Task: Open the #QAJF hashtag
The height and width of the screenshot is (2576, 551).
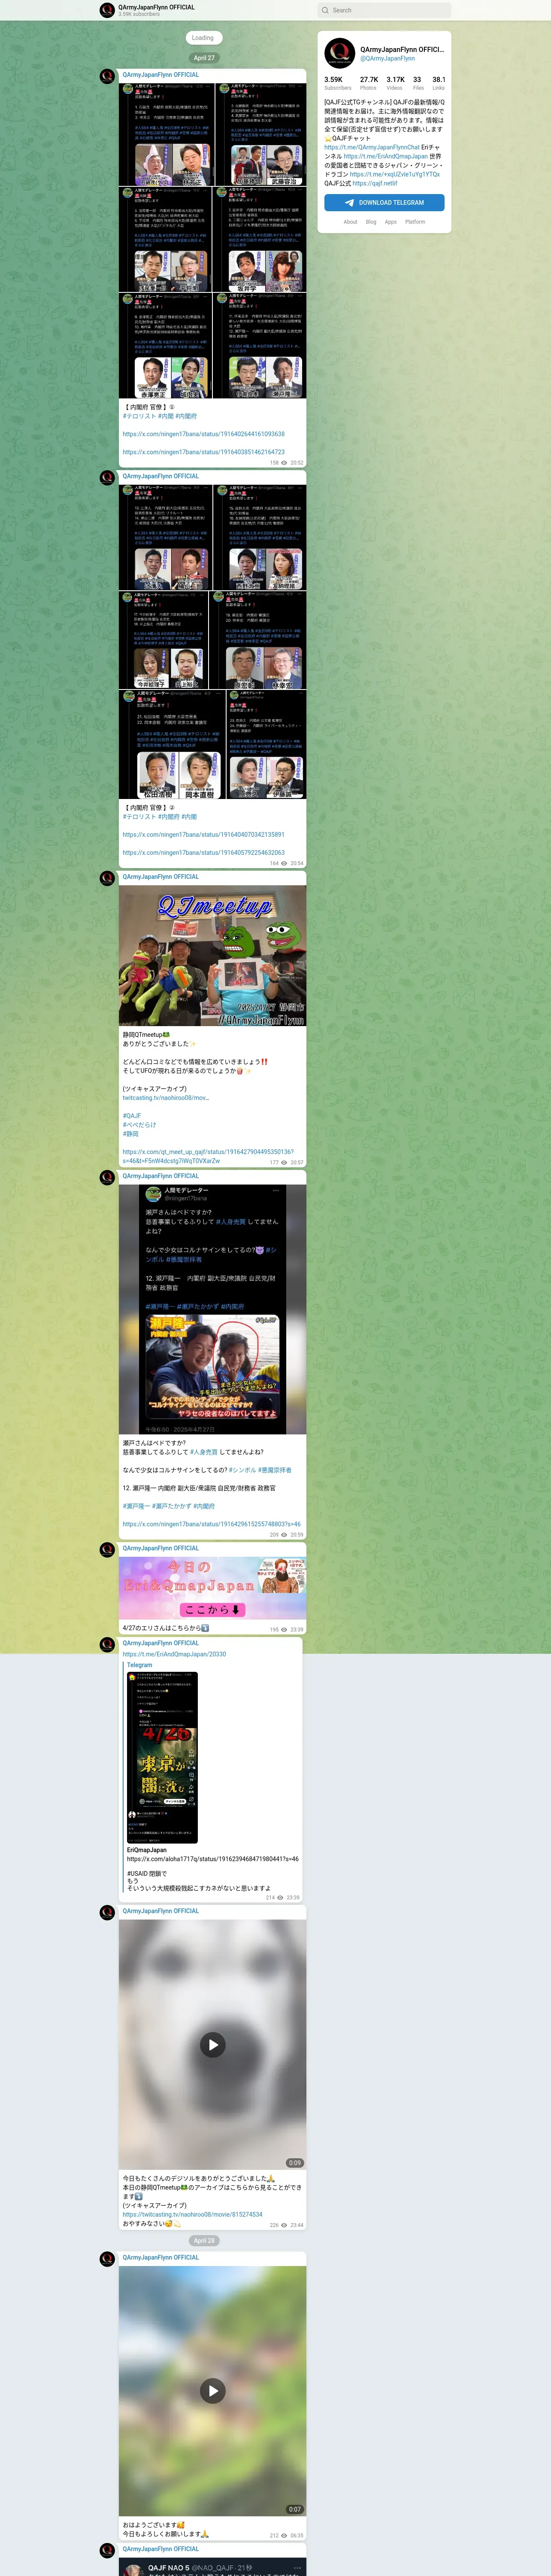Action: [132, 1116]
